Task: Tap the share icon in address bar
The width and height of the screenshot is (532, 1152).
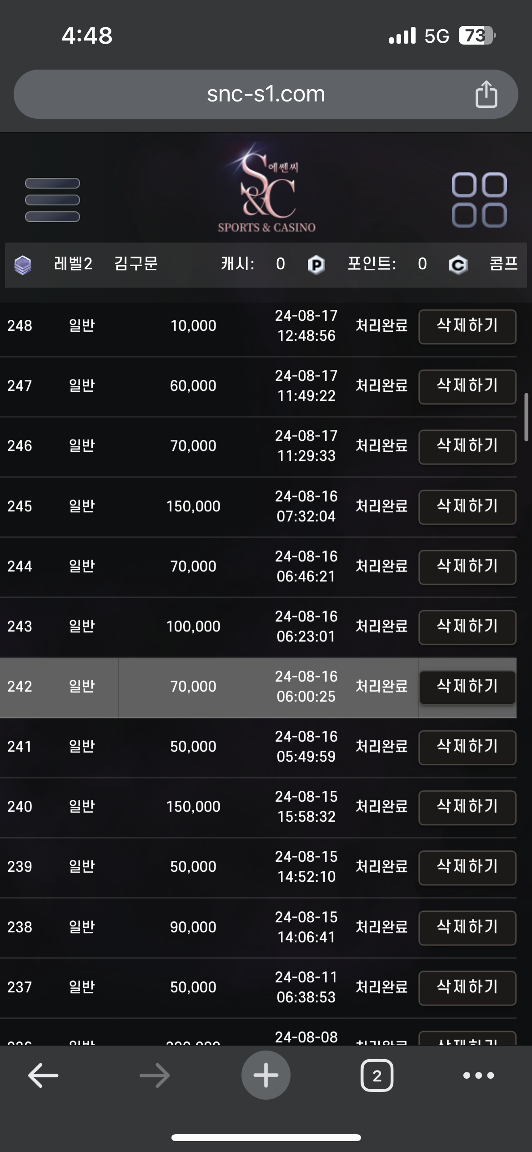Action: [486, 94]
